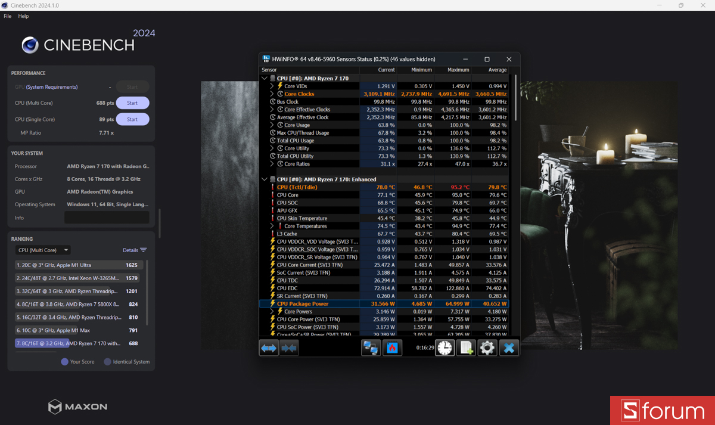Expand the Core Effective Clocks row
The width and height of the screenshot is (715, 425).
(272, 110)
